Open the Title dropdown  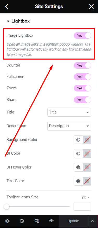tap(69, 112)
